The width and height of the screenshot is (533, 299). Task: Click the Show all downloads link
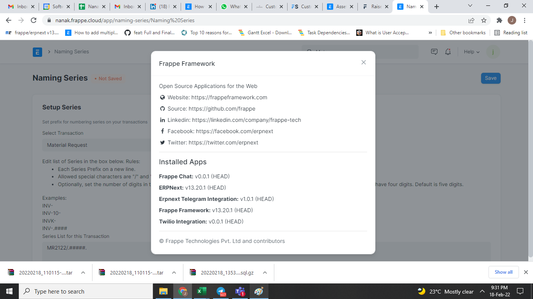click(503, 272)
